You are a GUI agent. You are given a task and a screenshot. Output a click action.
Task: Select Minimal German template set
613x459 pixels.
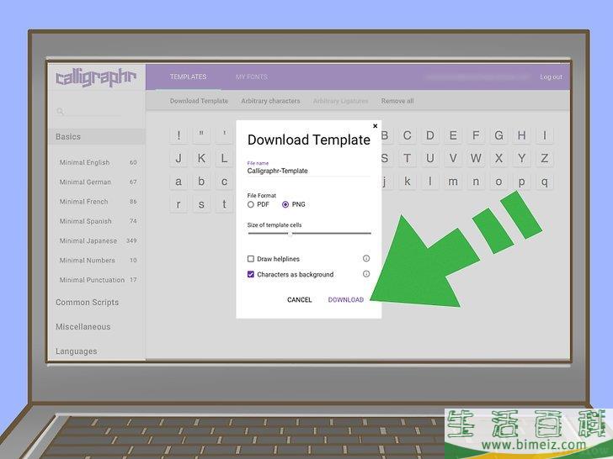pos(98,182)
